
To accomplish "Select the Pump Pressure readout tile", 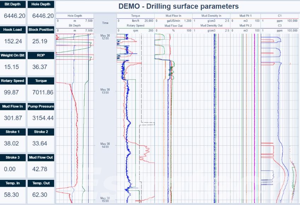I will tap(41, 118).
